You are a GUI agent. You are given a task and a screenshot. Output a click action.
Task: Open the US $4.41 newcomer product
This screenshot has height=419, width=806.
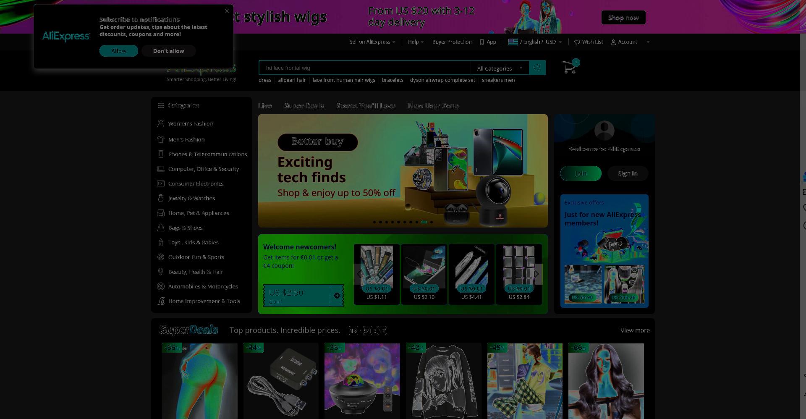click(471, 274)
